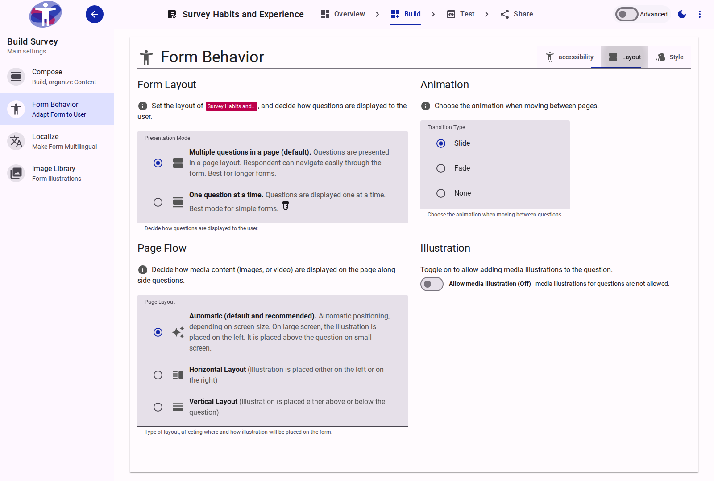Click the experimental flask icon after simple forms
The width and height of the screenshot is (714, 481).
pos(286,206)
